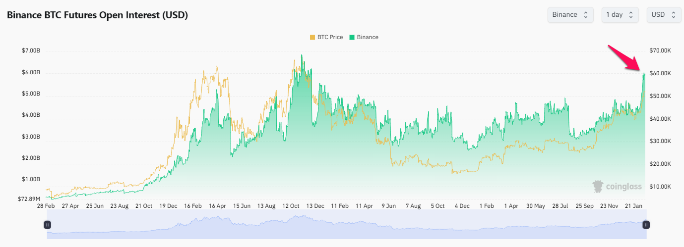Click the 21 Jan date label
The image size is (684, 247).
(x=633, y=205)
